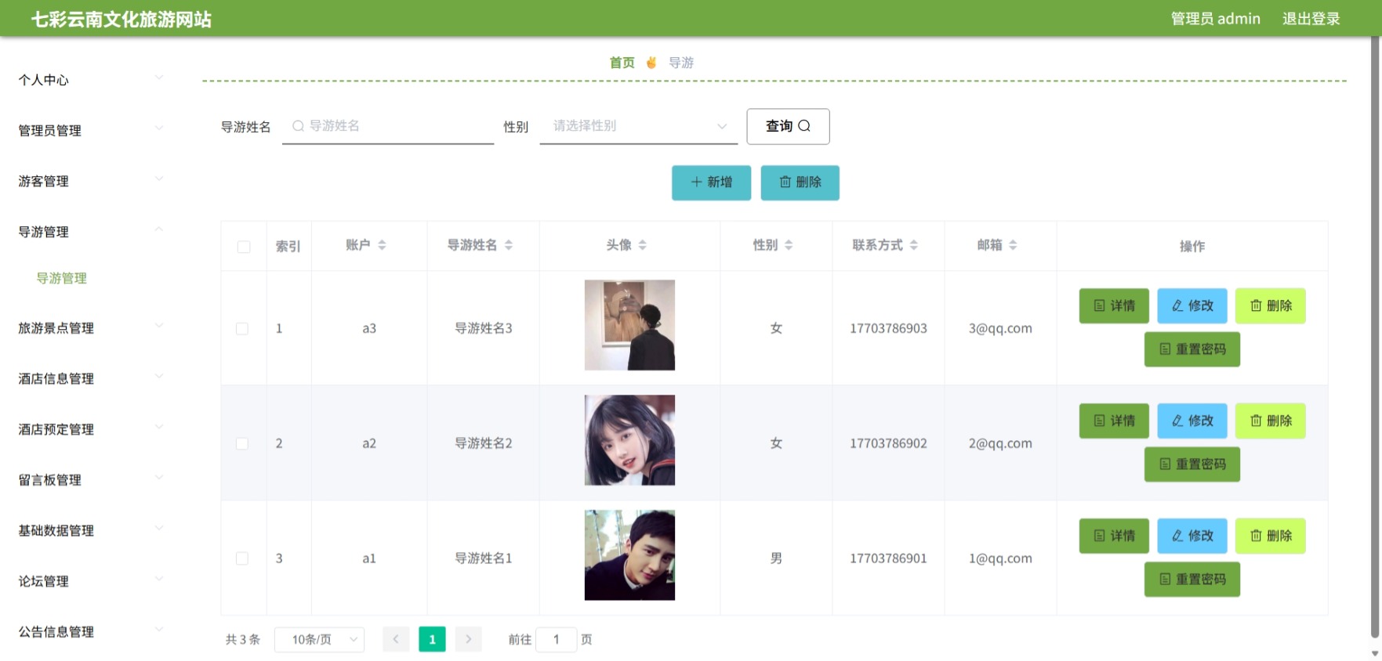Screen dimensions: 1382x661
Task: Sort by the 联系方式 column arrows
Action: 913,245
